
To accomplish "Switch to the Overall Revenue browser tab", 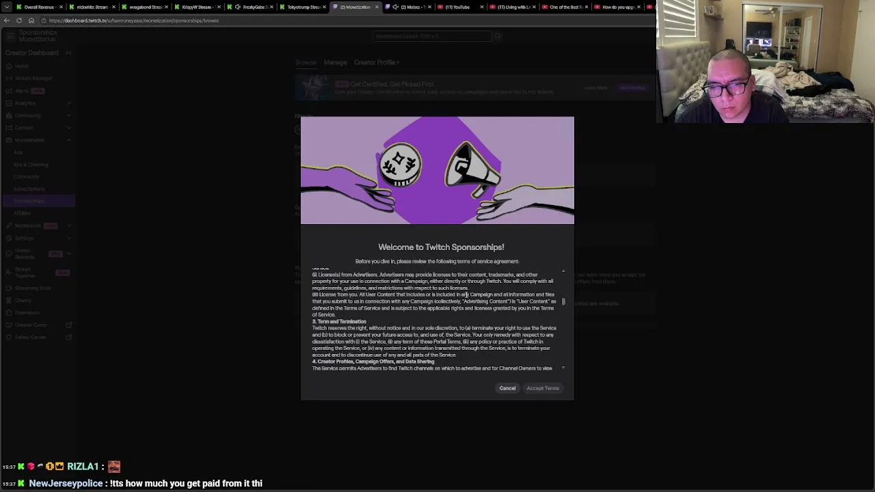I will (x=38, y=7).
